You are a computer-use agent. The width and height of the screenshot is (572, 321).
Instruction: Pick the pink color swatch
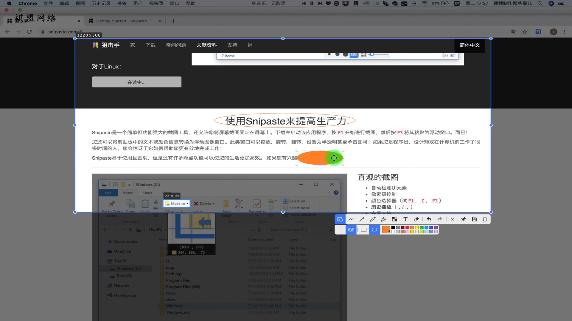point(407,232)
